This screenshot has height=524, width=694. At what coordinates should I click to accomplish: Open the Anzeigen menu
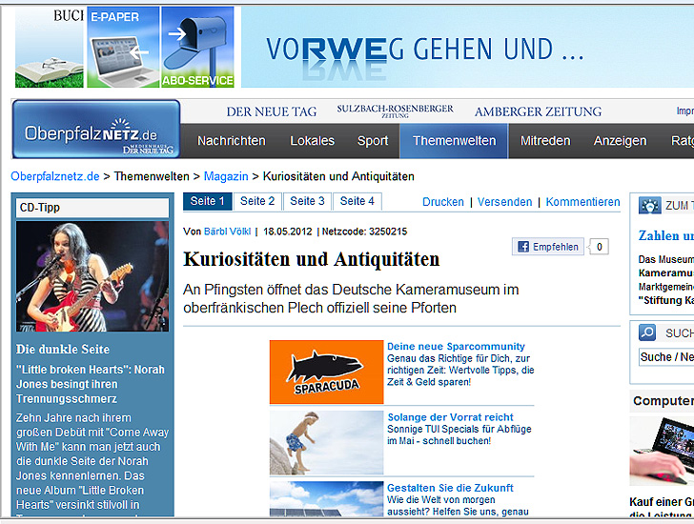tap(620, 141)
